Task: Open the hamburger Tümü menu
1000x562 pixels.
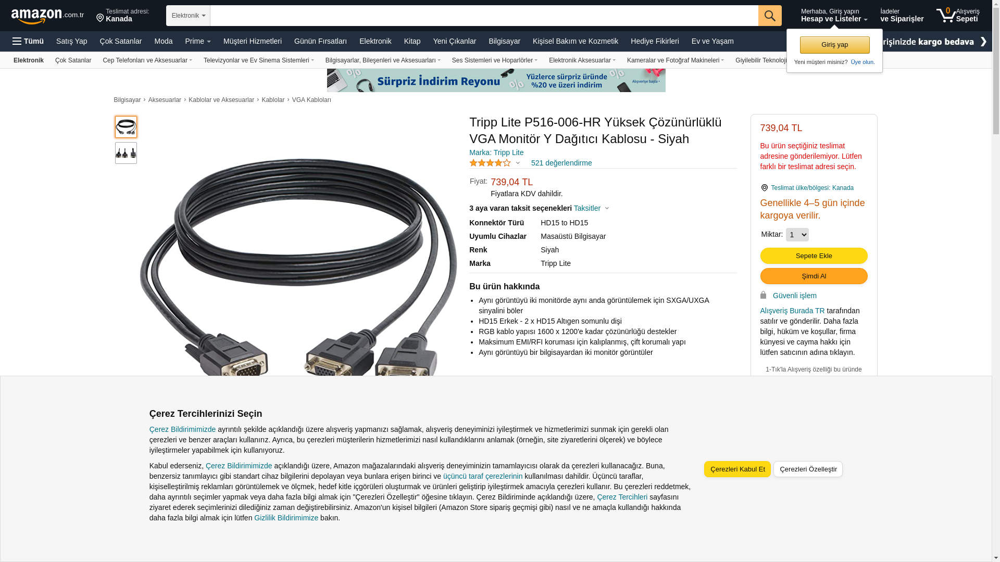Action: [28, 41]
